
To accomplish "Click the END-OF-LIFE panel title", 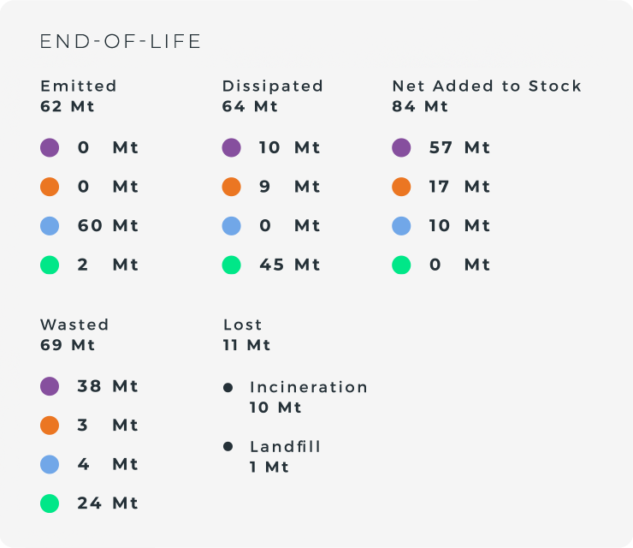I will coord(121,42).
